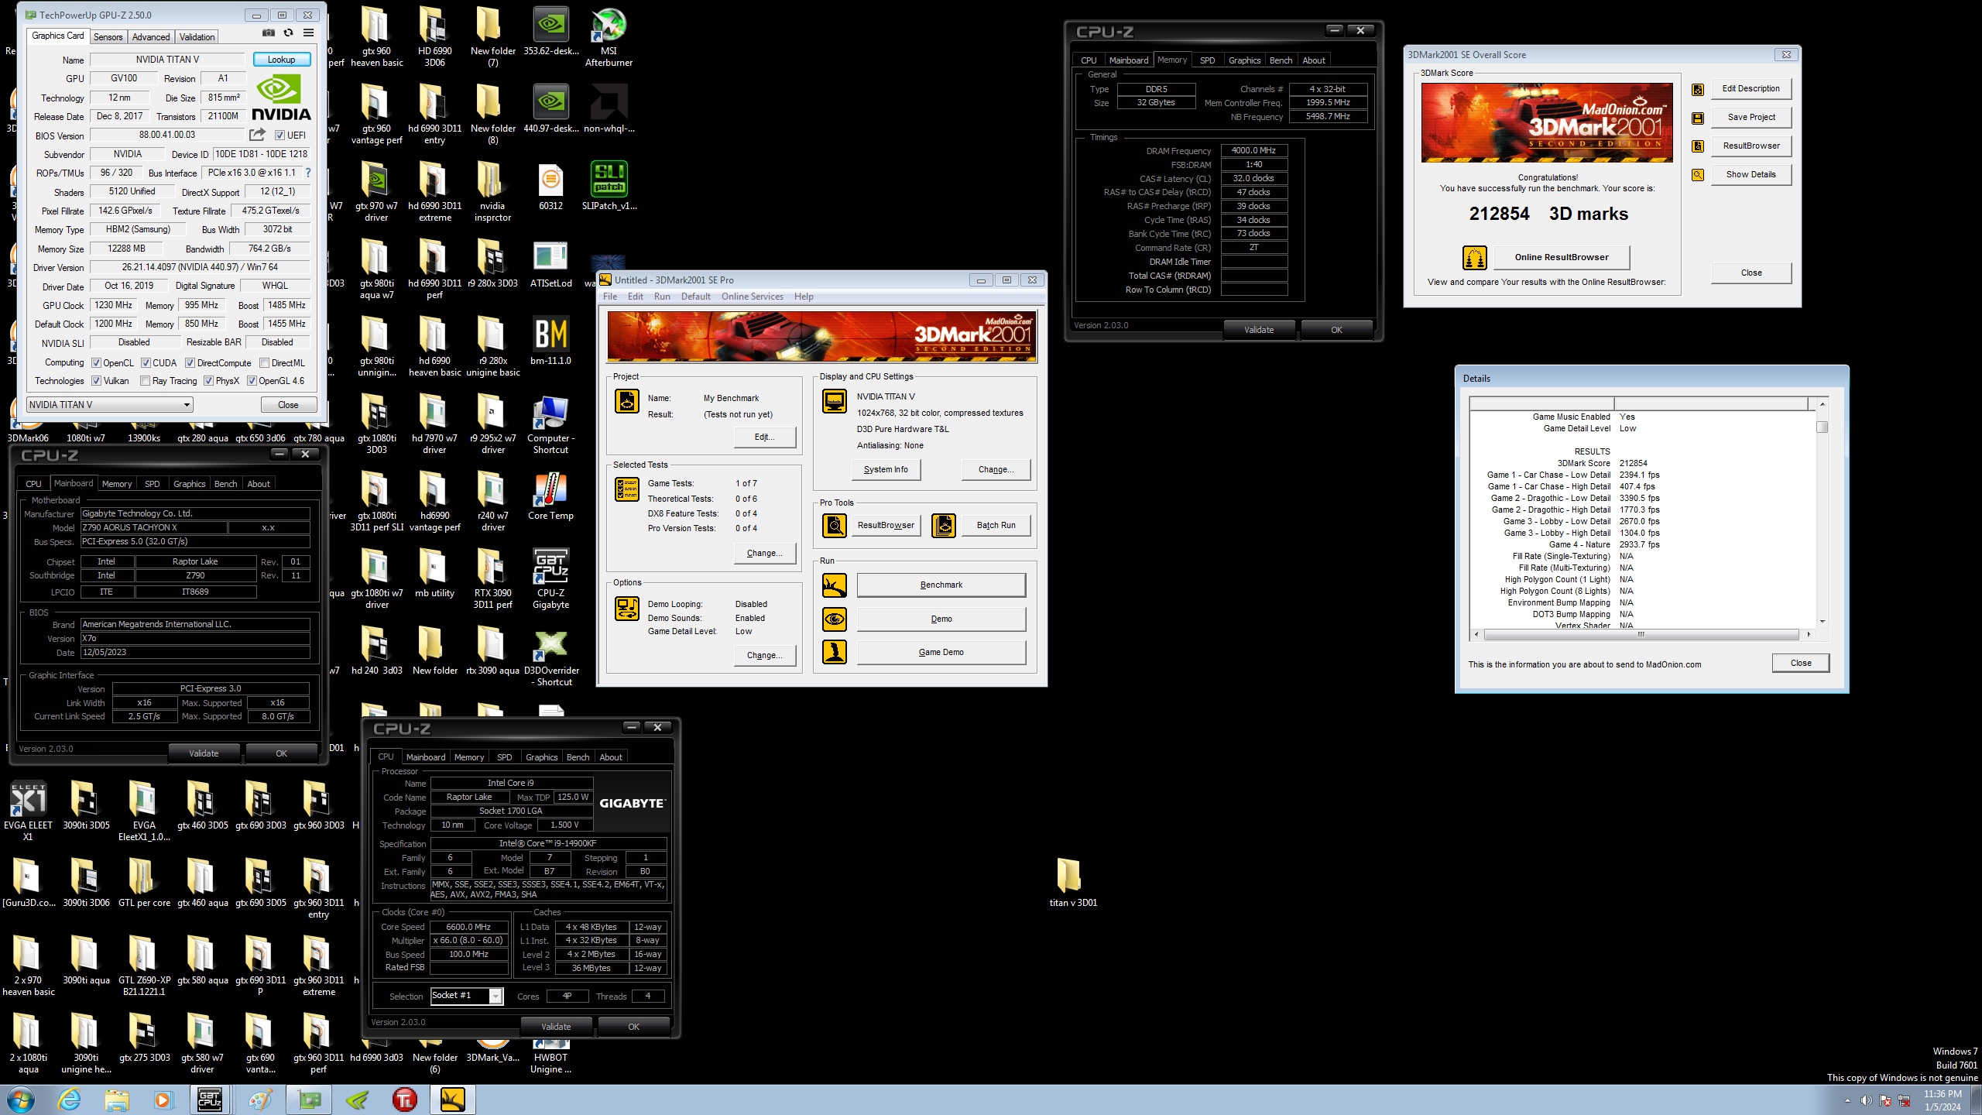Click Validate in CPU-Z Mainboard window
Image resolution: width=1982 pixels, height=1115 pixels.
click(204, 753)
